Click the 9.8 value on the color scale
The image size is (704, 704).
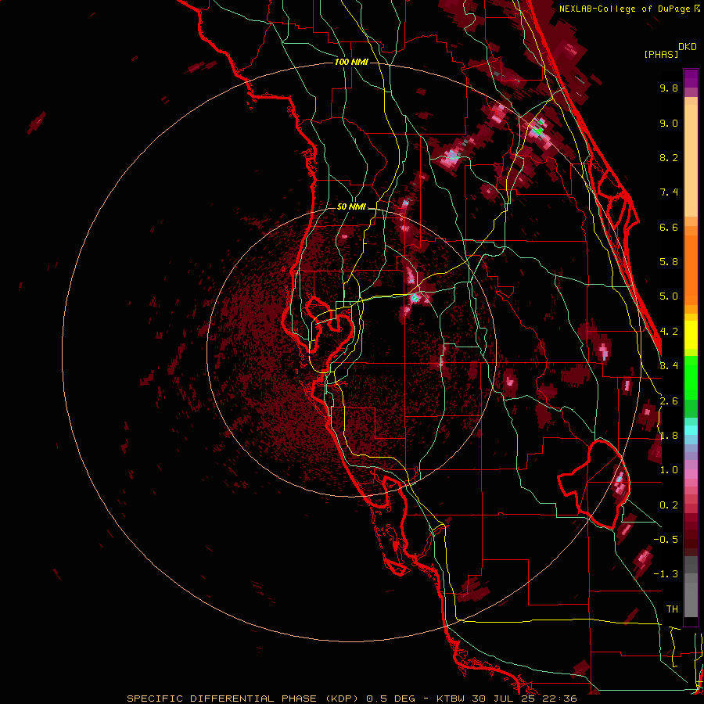click(x=669, y=88)
